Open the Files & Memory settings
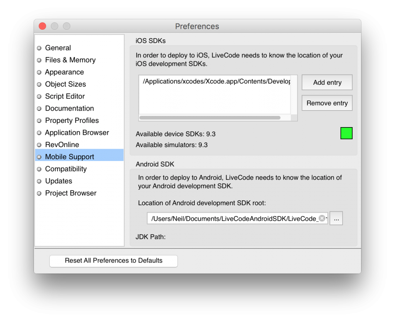 pyautogui.click(x=70, y=60)
